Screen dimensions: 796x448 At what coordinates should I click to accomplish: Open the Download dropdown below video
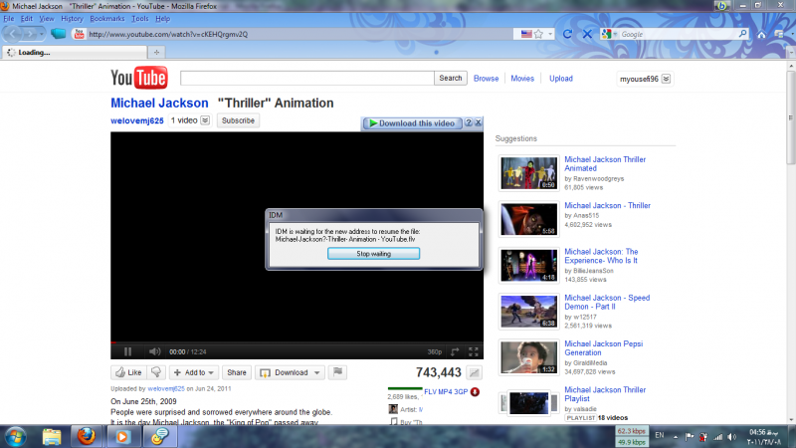click(x=290, y=372)
